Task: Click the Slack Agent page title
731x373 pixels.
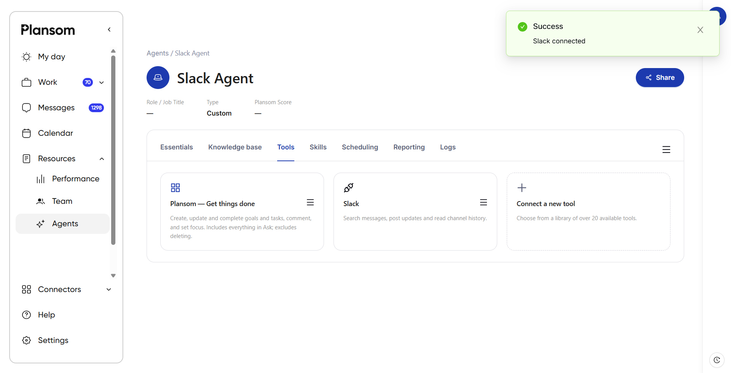Action: 215,78
